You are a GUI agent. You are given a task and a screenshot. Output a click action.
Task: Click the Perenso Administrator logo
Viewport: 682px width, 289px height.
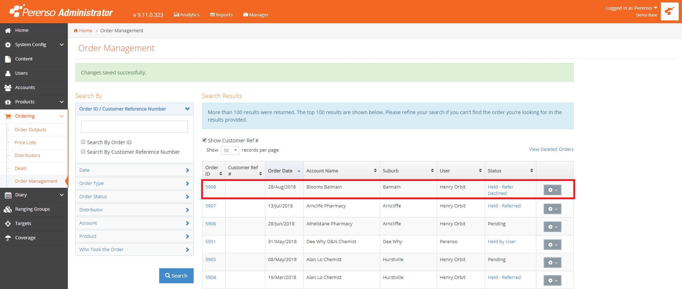(x=61, y=11)
